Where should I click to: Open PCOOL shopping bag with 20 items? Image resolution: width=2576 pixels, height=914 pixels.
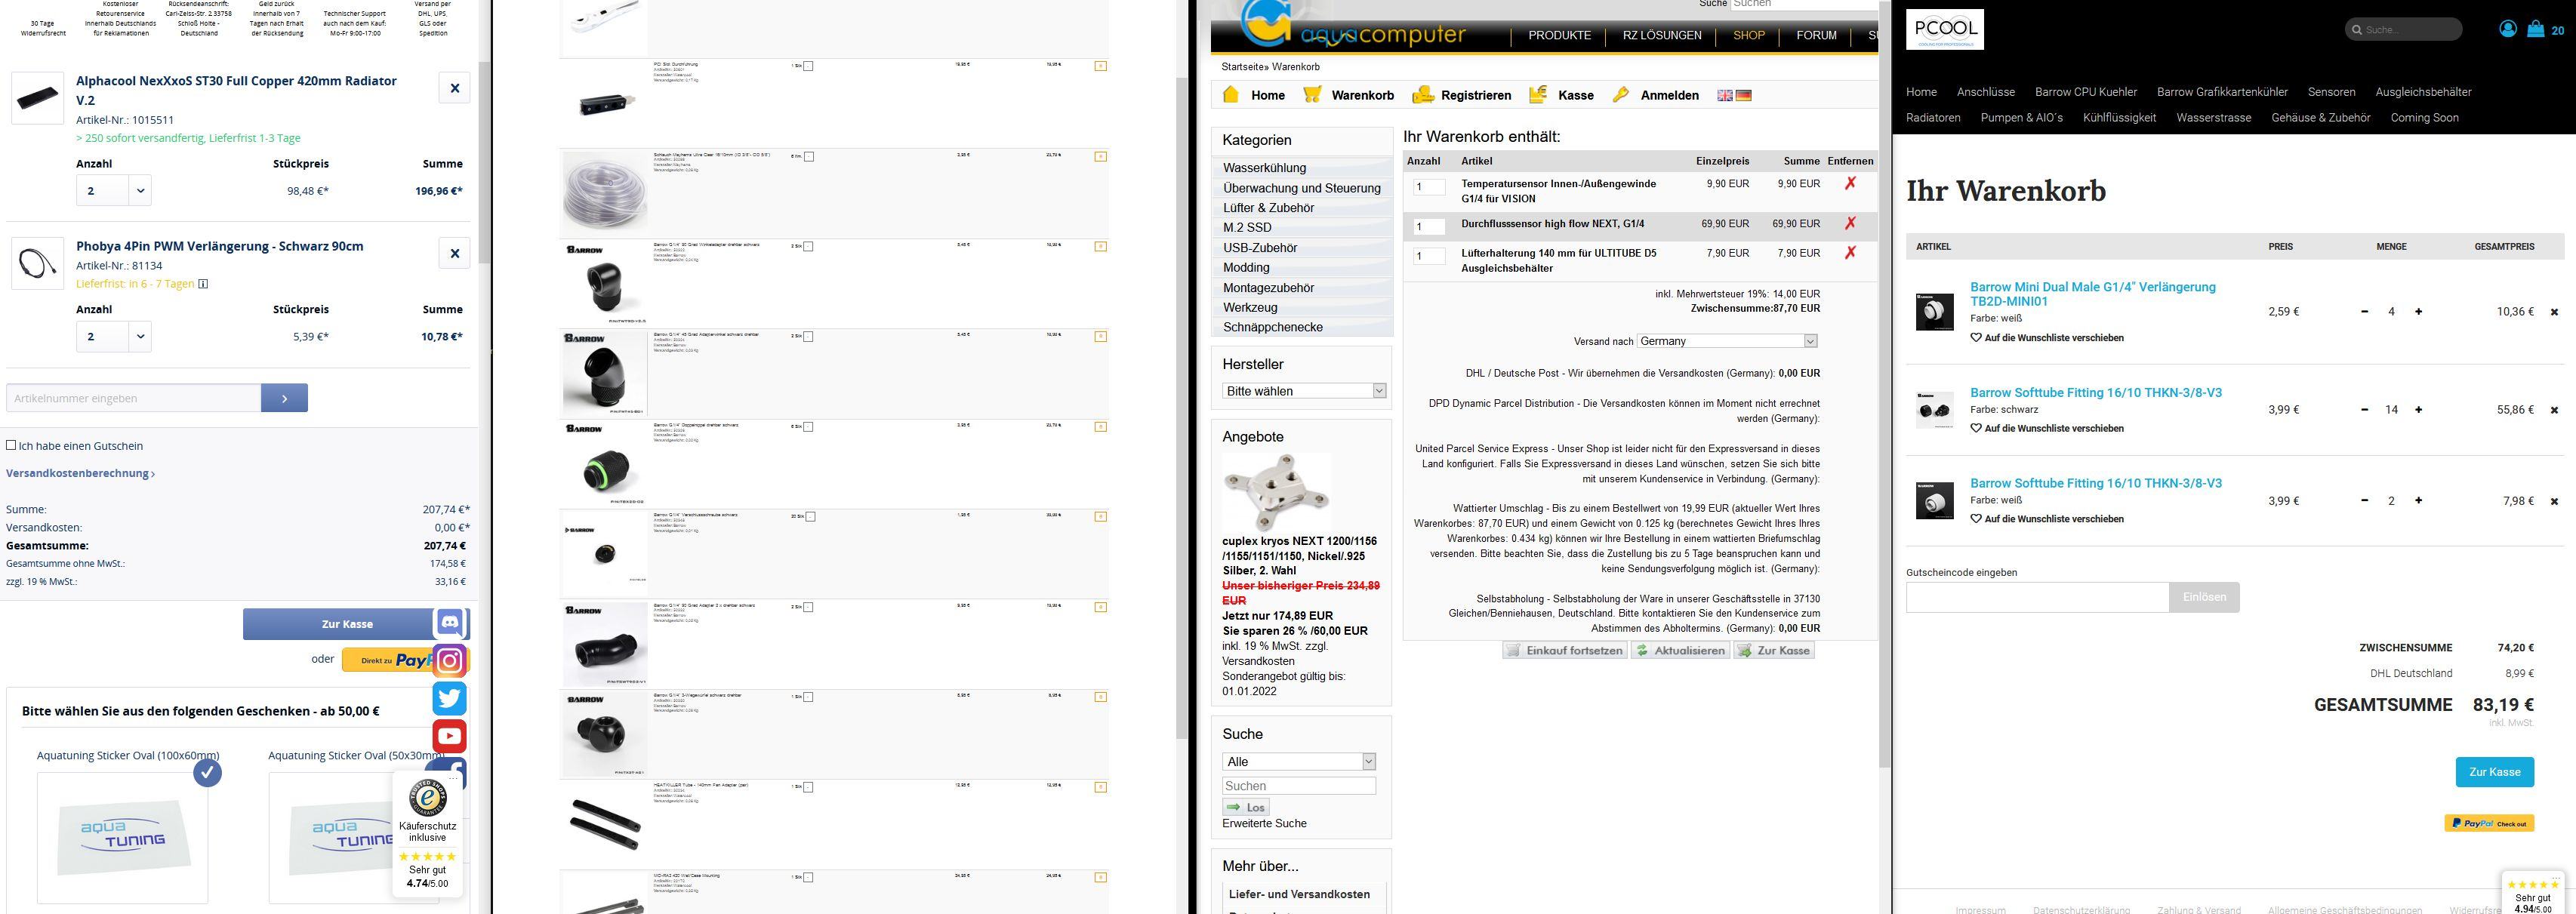(2535, 29)
